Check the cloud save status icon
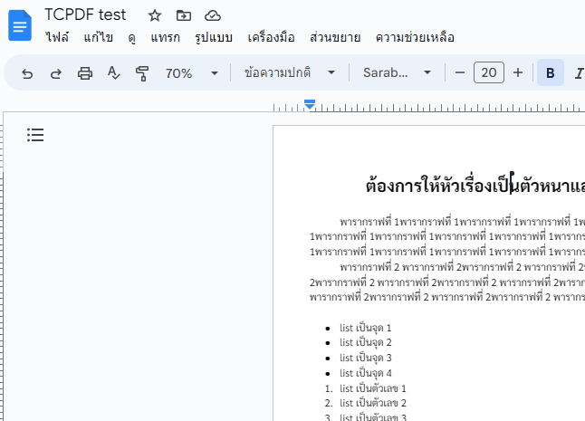585x421 pixels. pyautogui.click(x=213, y=15)
